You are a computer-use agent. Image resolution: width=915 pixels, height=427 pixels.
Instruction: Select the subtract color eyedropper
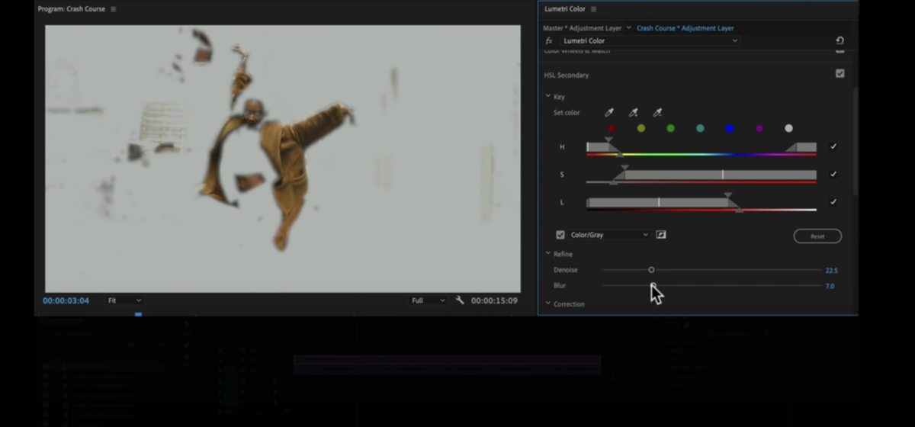pos(657,113)
